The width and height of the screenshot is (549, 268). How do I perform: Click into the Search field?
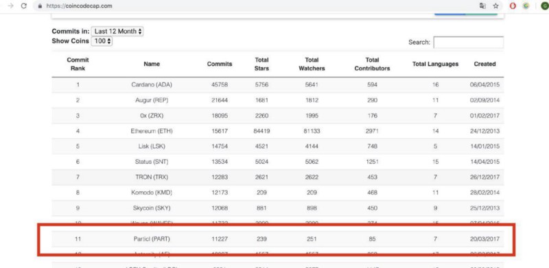[x=469, y=42]
